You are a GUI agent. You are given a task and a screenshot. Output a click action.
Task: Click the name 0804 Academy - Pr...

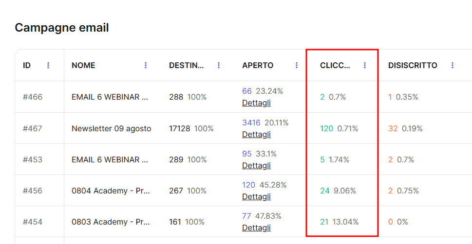(111, 191)
